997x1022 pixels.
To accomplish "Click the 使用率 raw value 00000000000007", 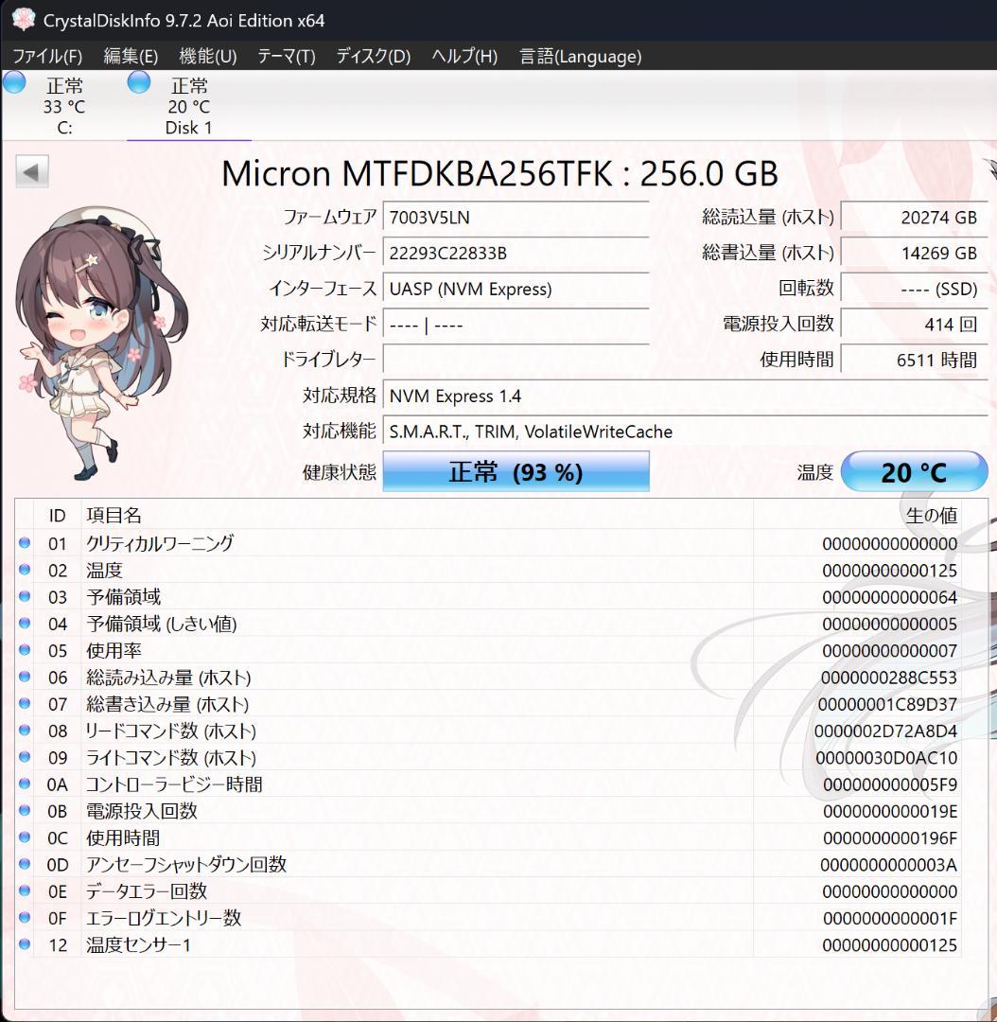I will [889, 650].
